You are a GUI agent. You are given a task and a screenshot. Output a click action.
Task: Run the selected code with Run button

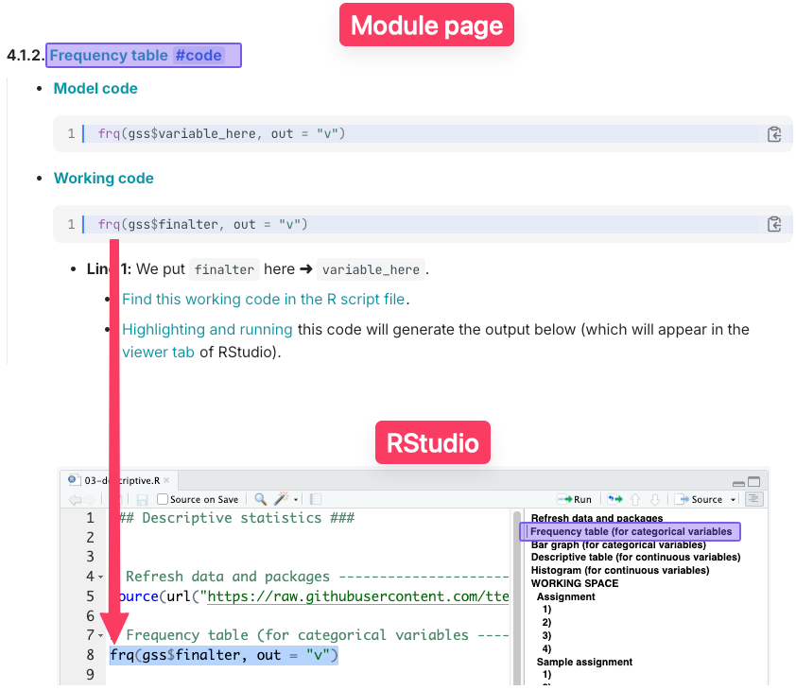[575, 499]
